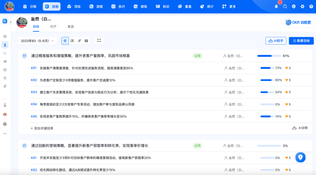The image size is (316, 175).
Task: Run AI诊断 for first objective
Action: (300, 128)
